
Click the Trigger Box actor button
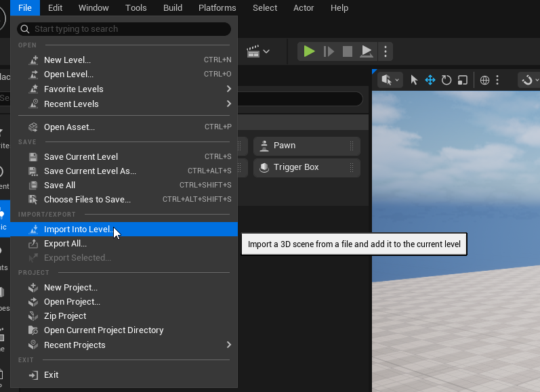click(306, 167)
